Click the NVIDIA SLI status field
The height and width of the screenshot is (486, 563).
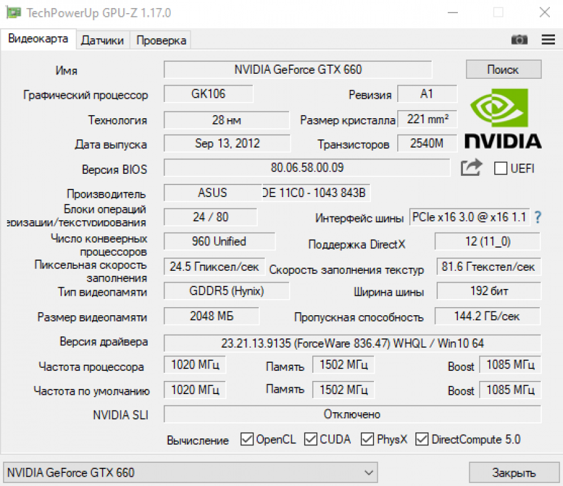point(352,413)
